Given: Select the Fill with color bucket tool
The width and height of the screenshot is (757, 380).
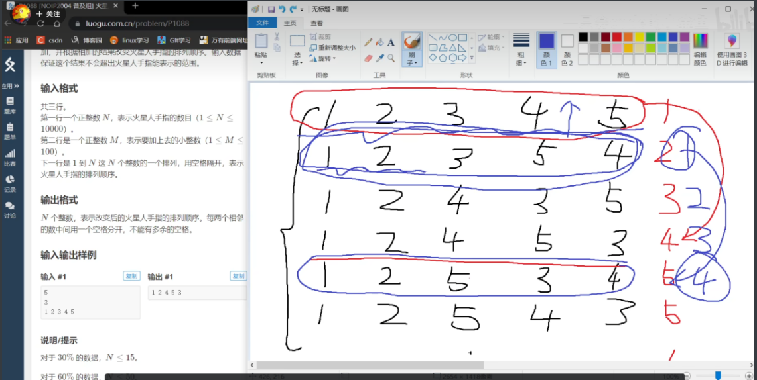Looking at the screenshot, I should click(379, 42).
